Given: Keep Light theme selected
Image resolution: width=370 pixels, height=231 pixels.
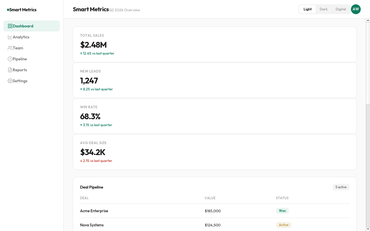Looking at the screenshot, I should [308, 9].
